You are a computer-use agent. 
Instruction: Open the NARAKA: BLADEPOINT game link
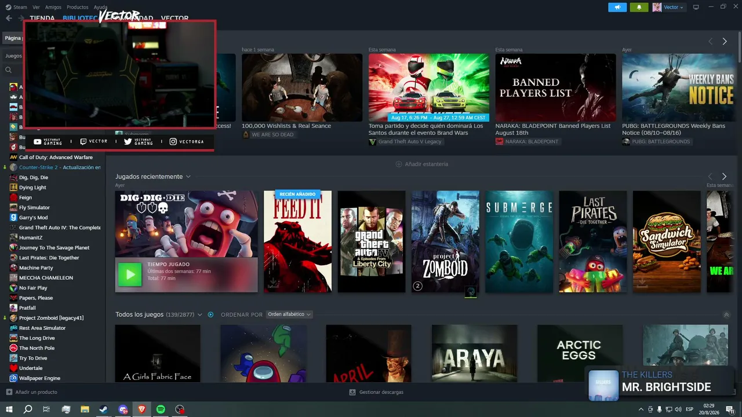click(x=527, y=142)
